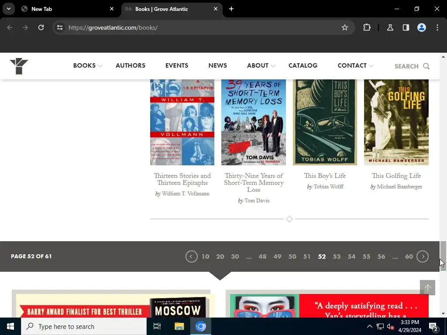Open the notifications center icon
The image size is (447, 335).
[433, 326]
